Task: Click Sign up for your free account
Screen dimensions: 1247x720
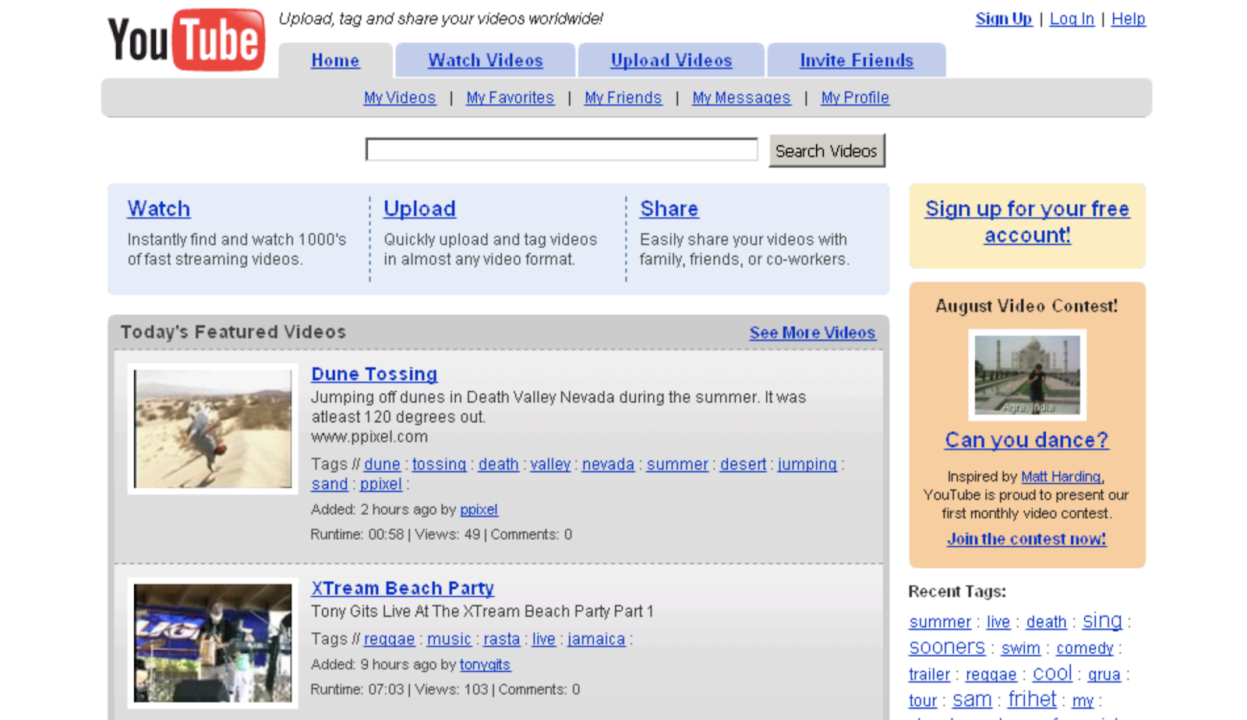Action: [1027, 222]
